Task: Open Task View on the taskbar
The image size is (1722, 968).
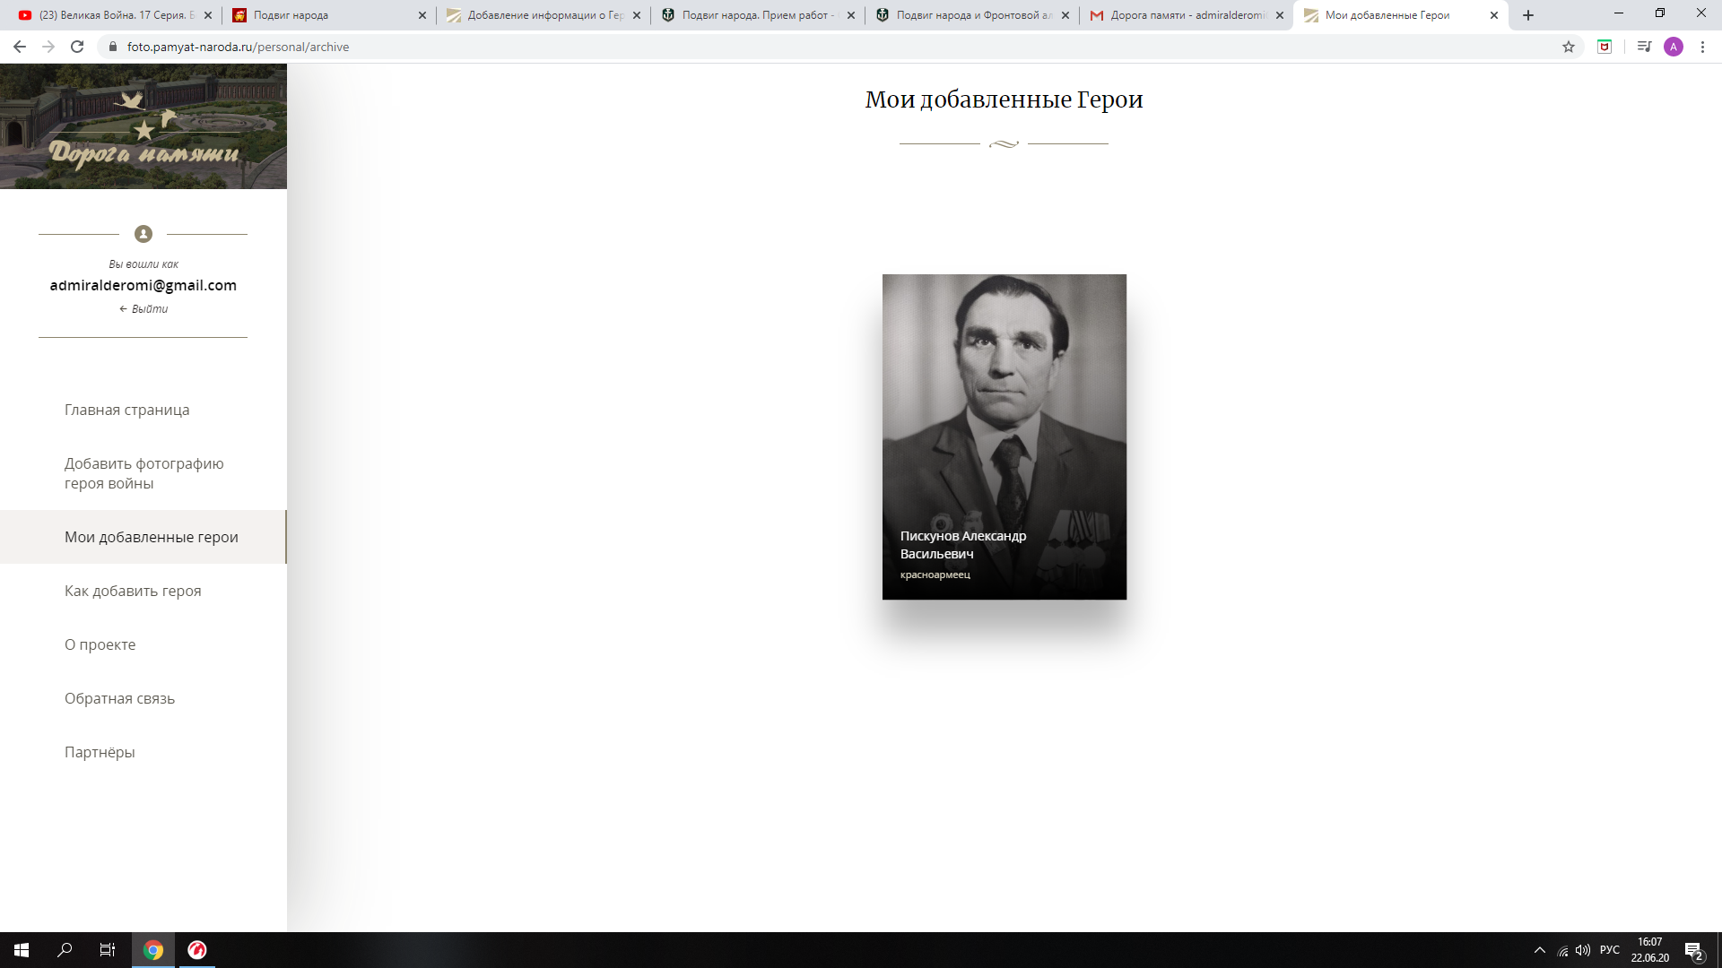Action: (x=108, y=950)
